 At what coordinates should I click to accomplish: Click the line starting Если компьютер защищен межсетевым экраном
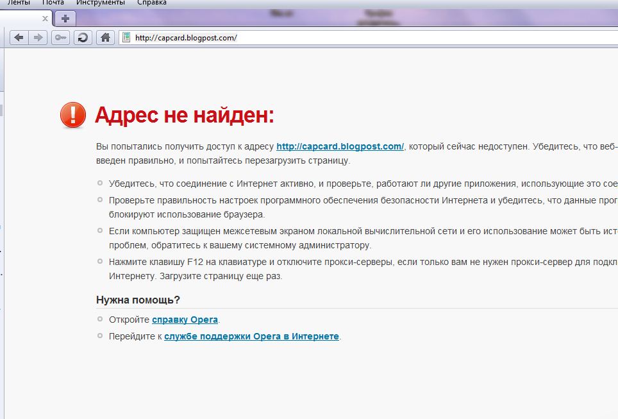click(x=363, y=238)
